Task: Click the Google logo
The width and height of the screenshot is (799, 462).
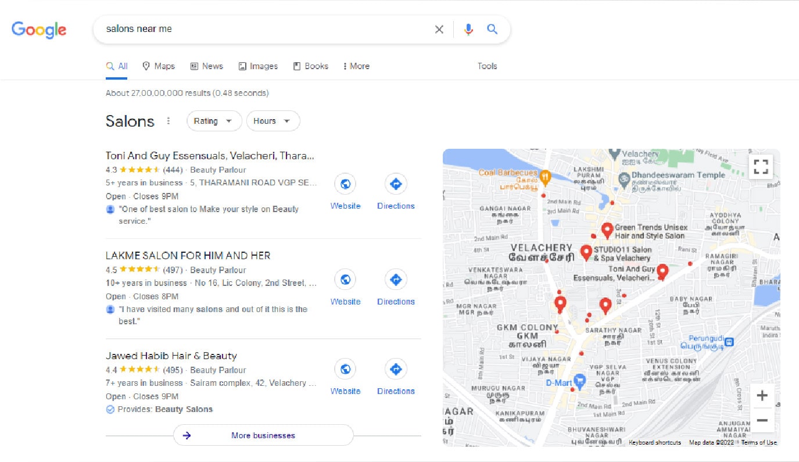Action: pyautogui.click(x=39, y=29)
